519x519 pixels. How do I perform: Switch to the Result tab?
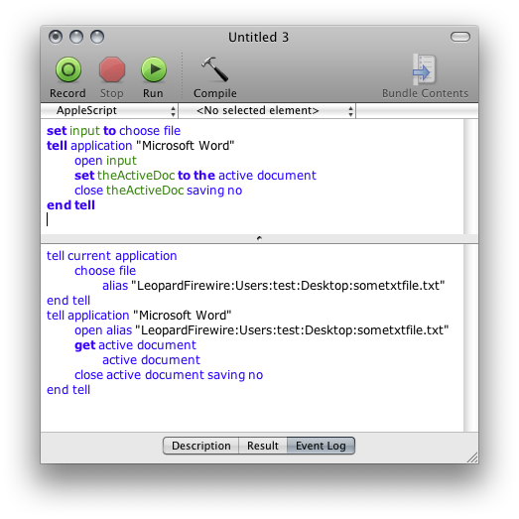pos(263,446)
